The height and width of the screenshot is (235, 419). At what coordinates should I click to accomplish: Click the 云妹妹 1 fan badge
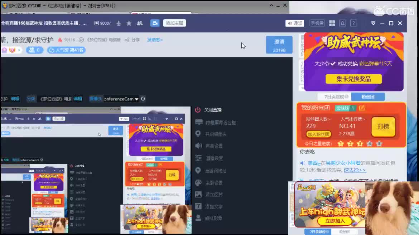[x=345, y=108]
